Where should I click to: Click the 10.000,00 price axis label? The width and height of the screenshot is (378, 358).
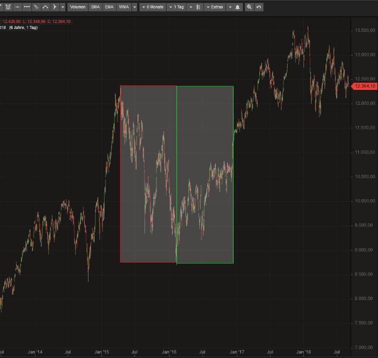tap(365, 201)
